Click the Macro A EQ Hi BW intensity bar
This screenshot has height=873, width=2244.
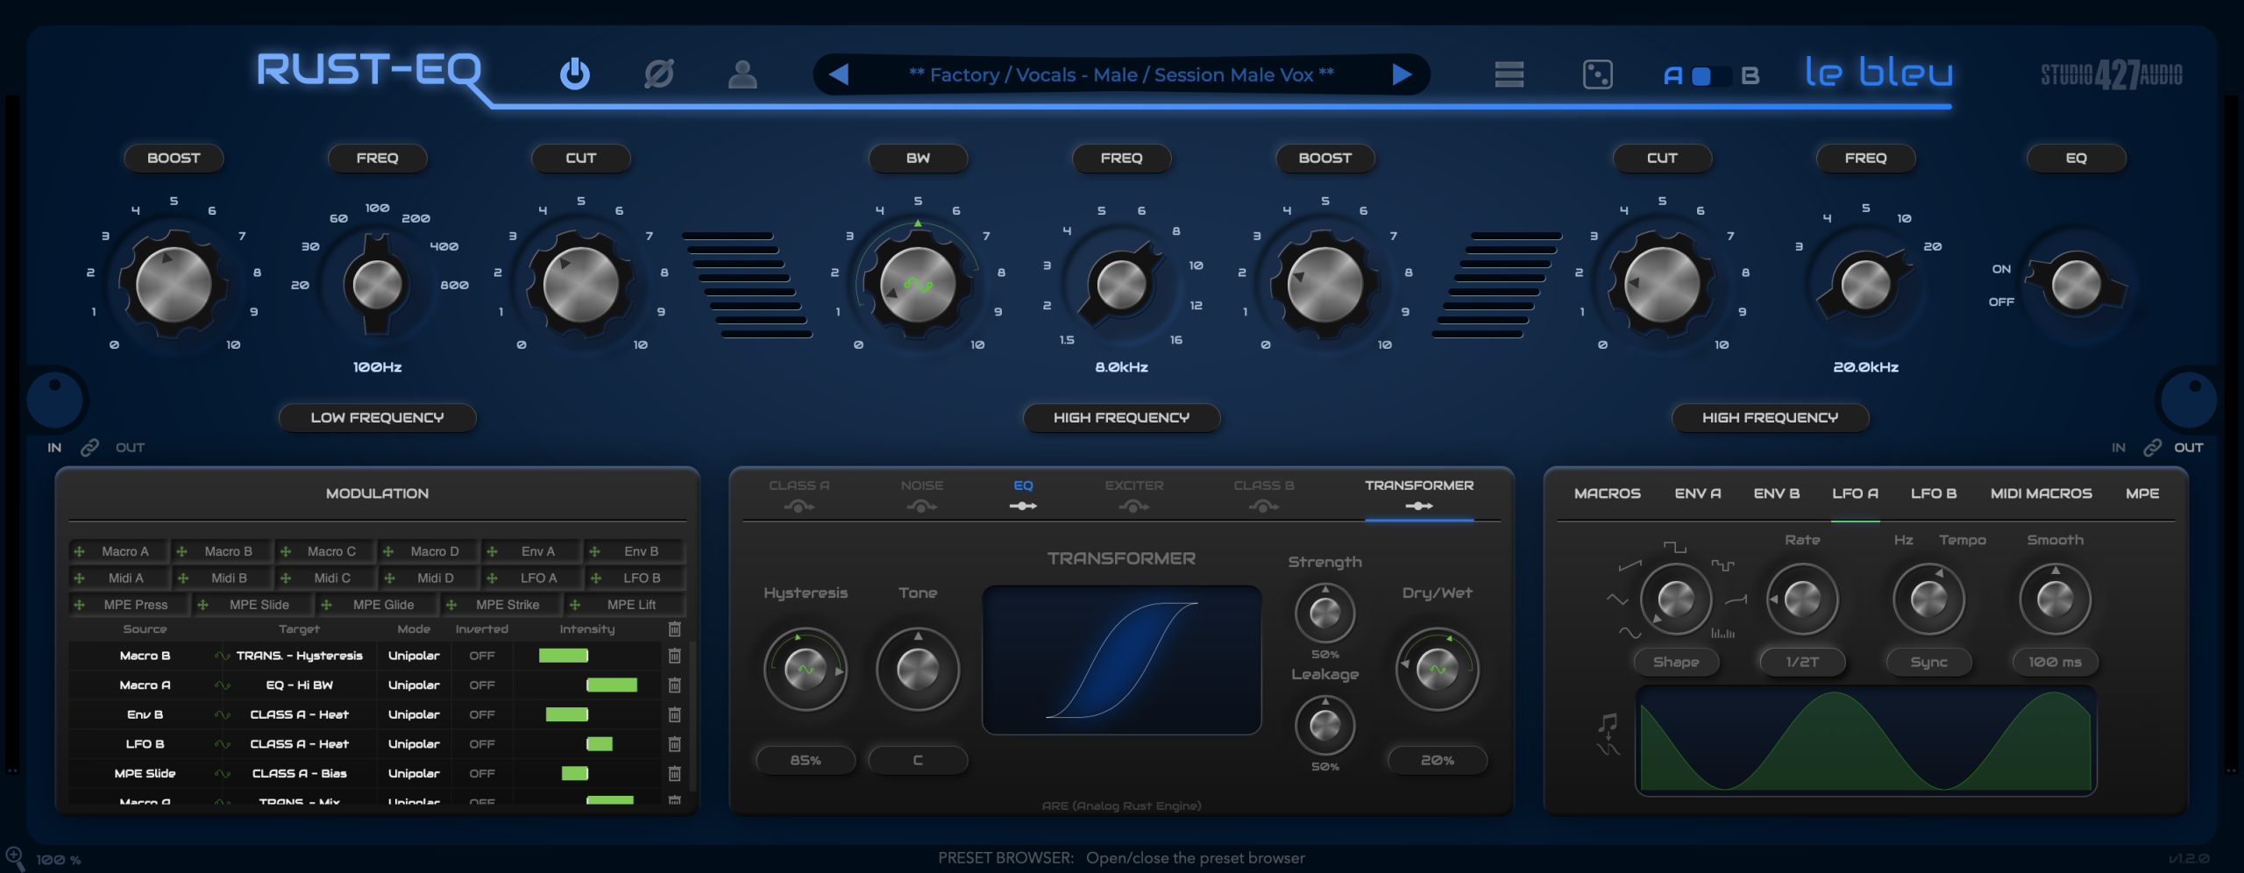pos(611,685)
